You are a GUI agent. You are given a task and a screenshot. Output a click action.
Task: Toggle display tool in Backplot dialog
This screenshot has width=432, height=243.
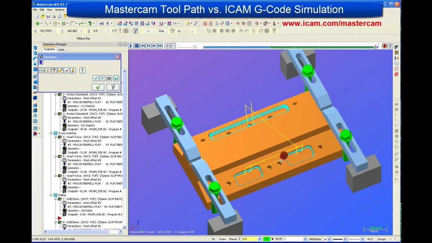(48, 70)
